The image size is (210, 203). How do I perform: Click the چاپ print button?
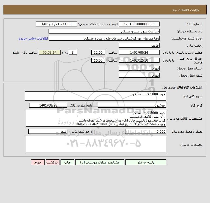[67, 162]
